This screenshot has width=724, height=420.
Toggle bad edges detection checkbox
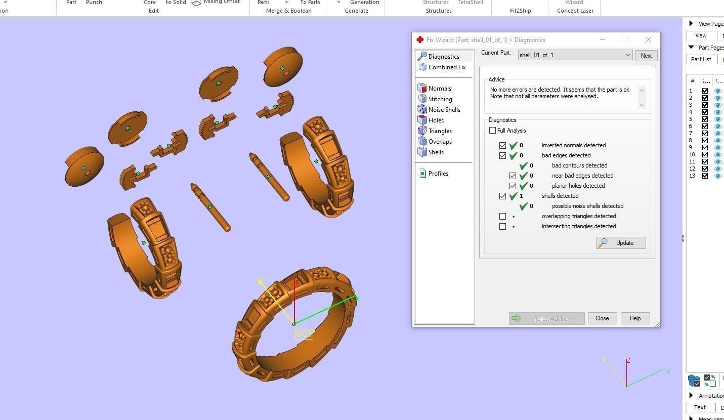click(x=502, y=155)
